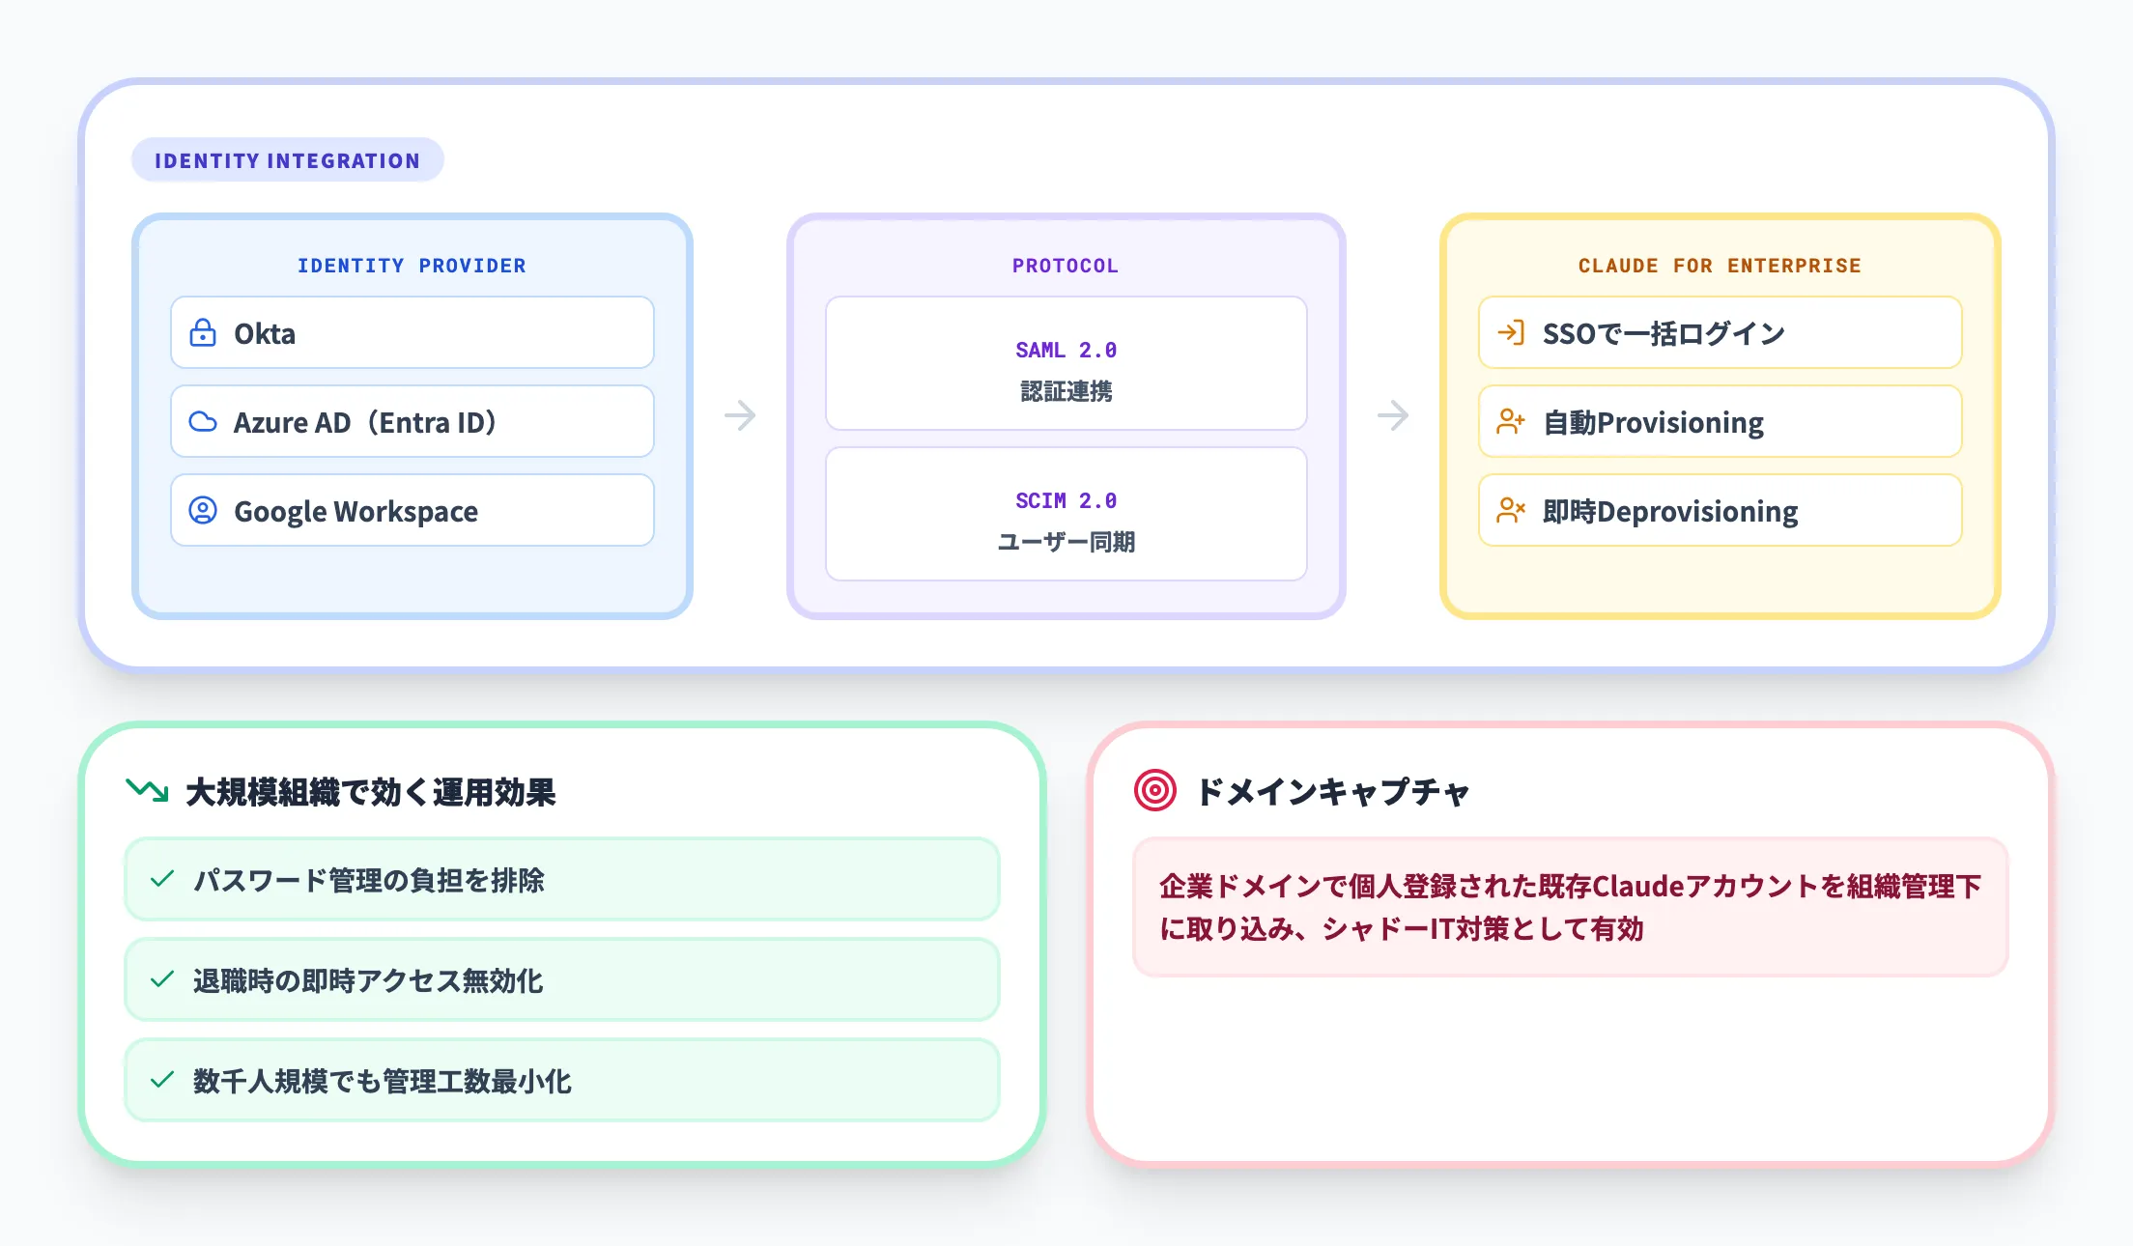Click the trending-down icon beside 大規模組織で効く運用効果
The height and width of the screenshot is (1246, 2133).
[147, 790]
